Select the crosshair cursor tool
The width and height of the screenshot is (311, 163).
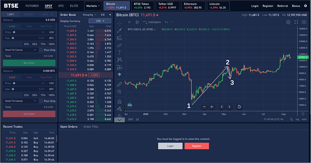[119, 23]
